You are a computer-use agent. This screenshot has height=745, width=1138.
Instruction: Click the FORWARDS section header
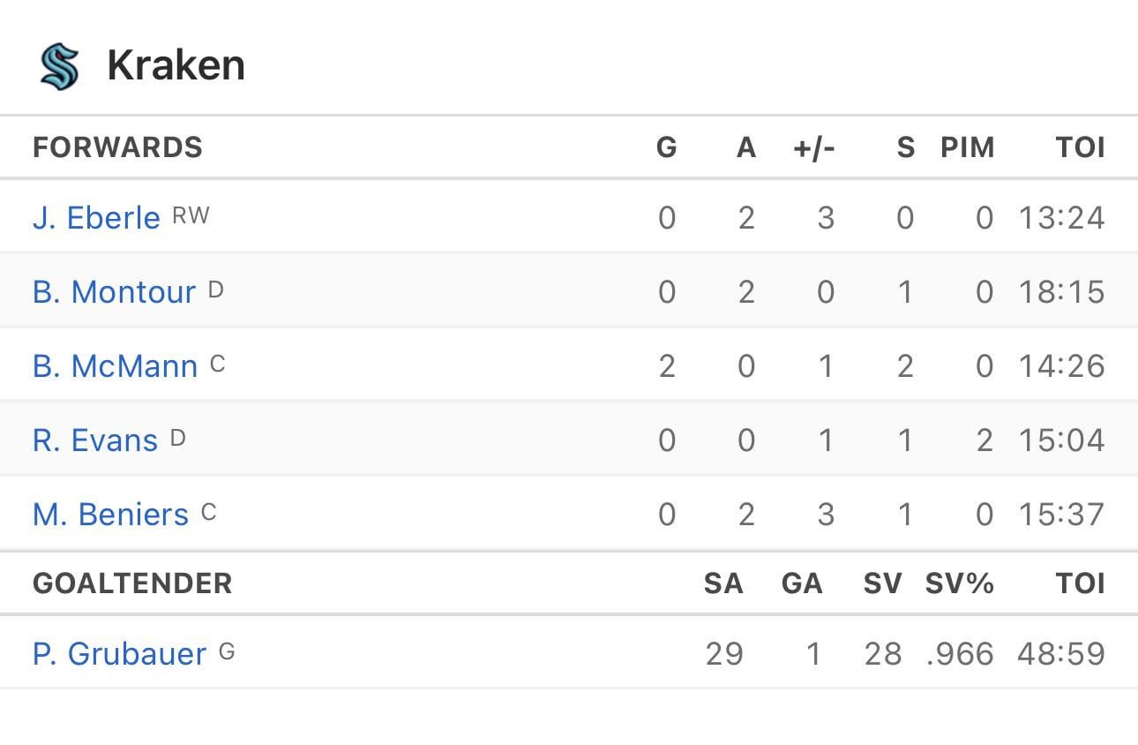pos(117,147)
